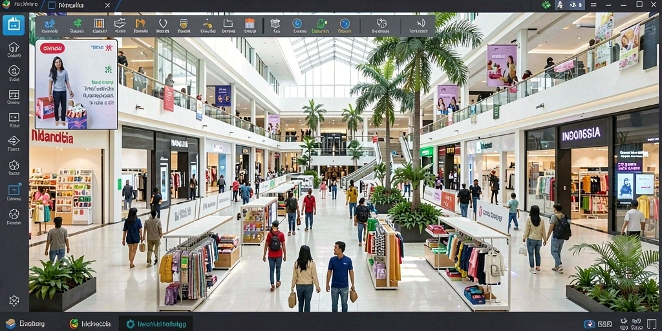Click the icon right of the profile icon

[573, 5]
